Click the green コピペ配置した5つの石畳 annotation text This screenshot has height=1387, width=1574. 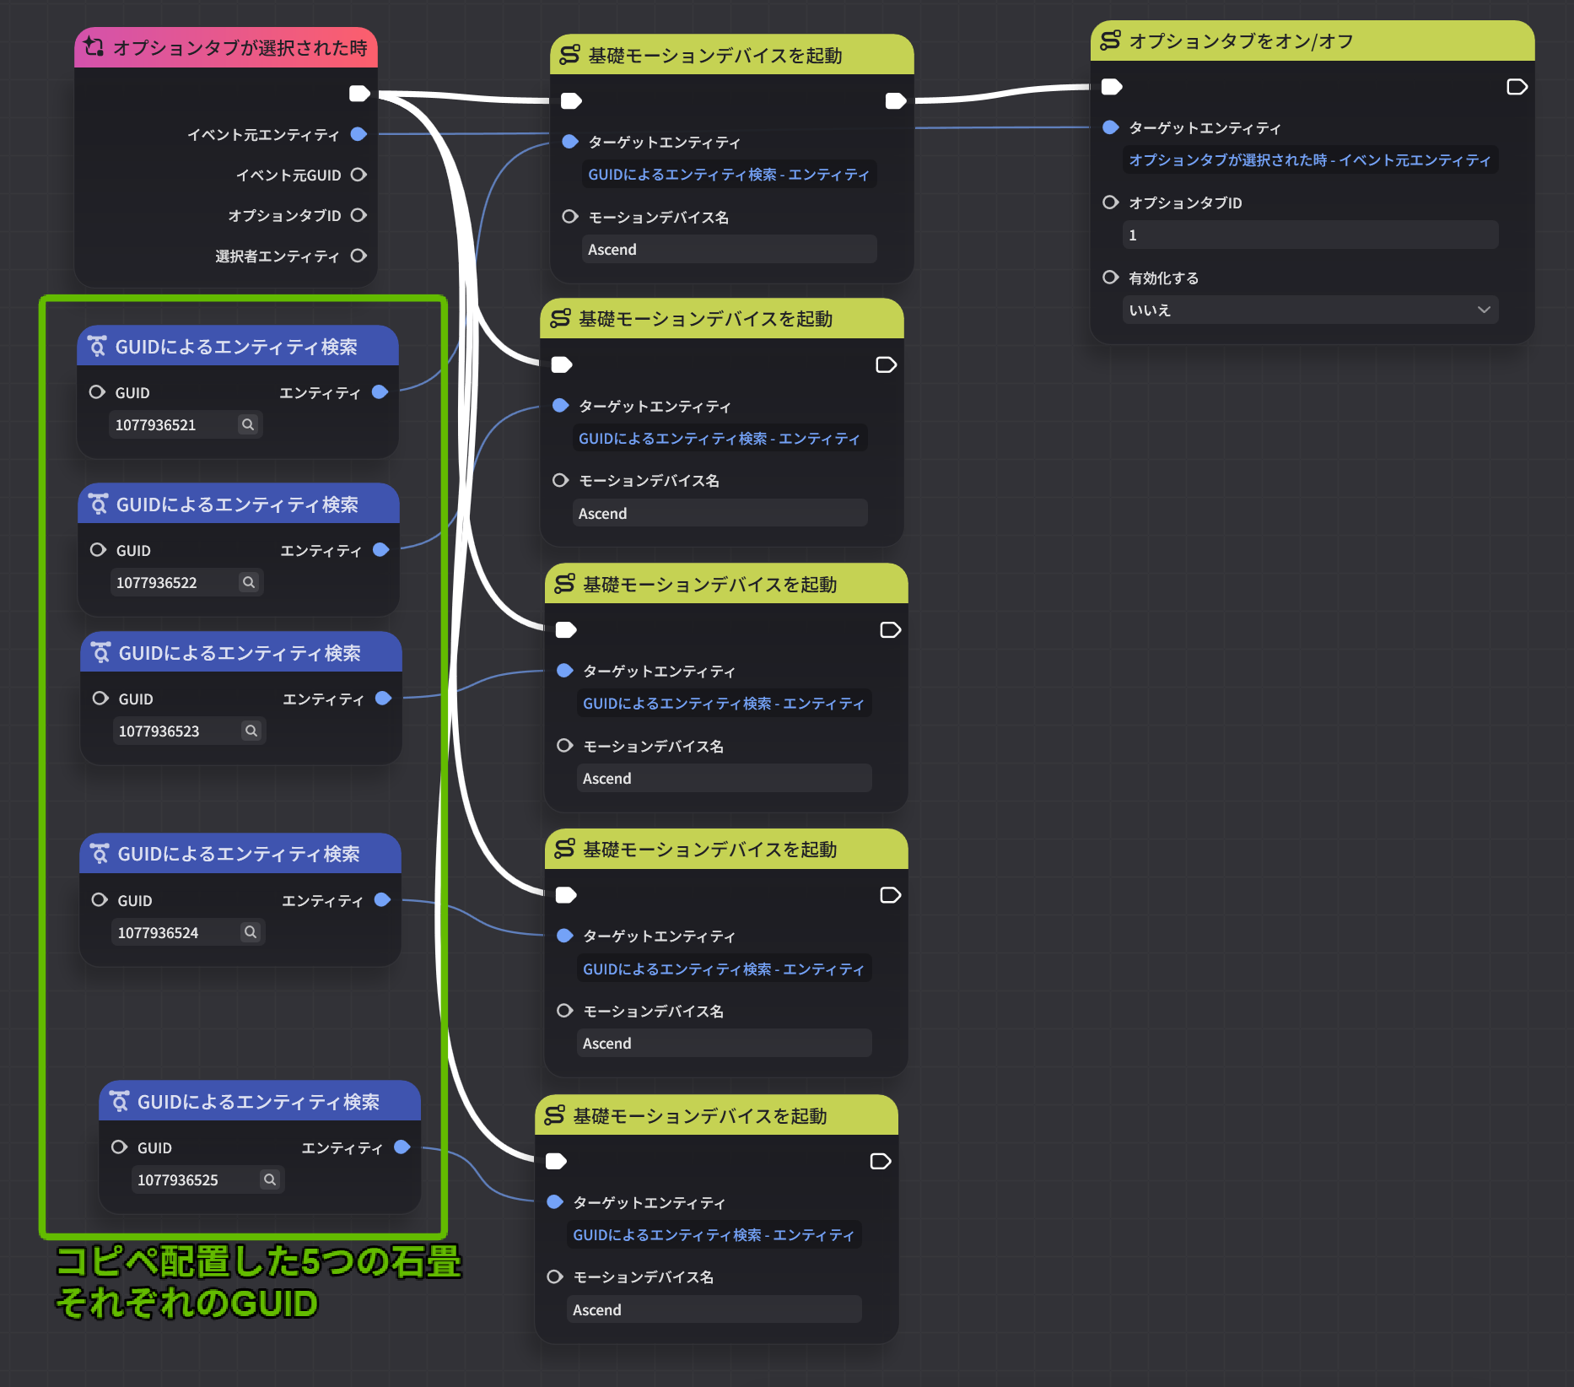[x=258, y=1262]
